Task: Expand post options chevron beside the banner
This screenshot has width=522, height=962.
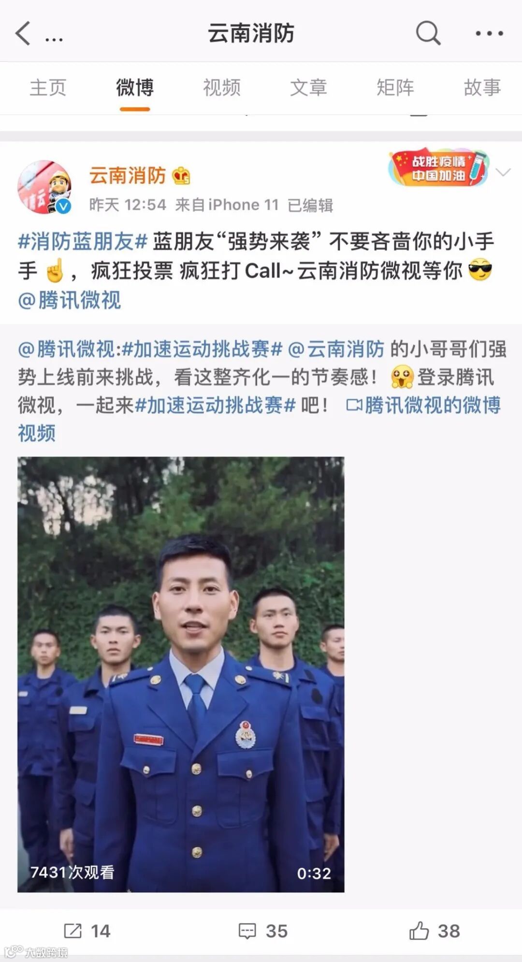Action: pos(503,172)
